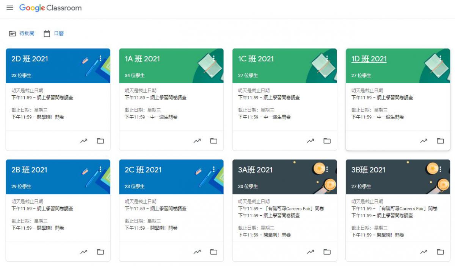Open the 1D 班 2021 class title link
Viewport: 455px width, 266px height.
click(369, 59)
